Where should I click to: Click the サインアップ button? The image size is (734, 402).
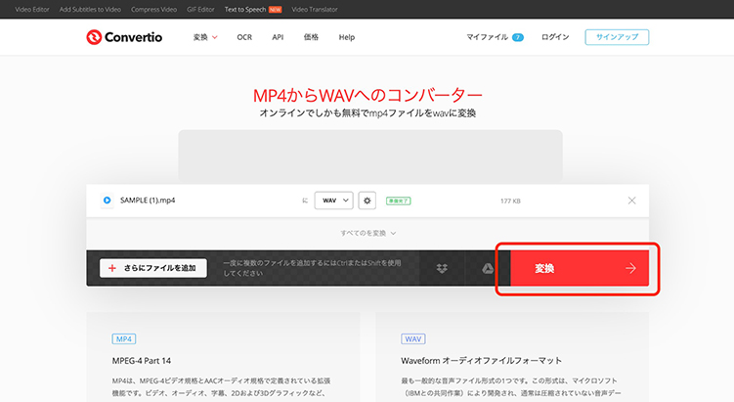[x=617, y=37]
